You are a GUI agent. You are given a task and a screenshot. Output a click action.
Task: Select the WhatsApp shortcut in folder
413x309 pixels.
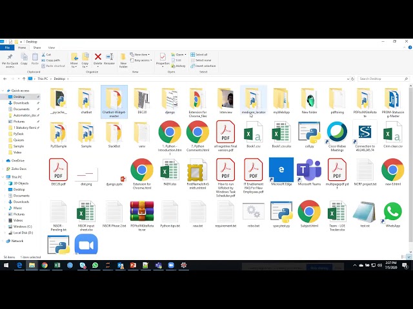pyautogui.click(x=392, y=214)
